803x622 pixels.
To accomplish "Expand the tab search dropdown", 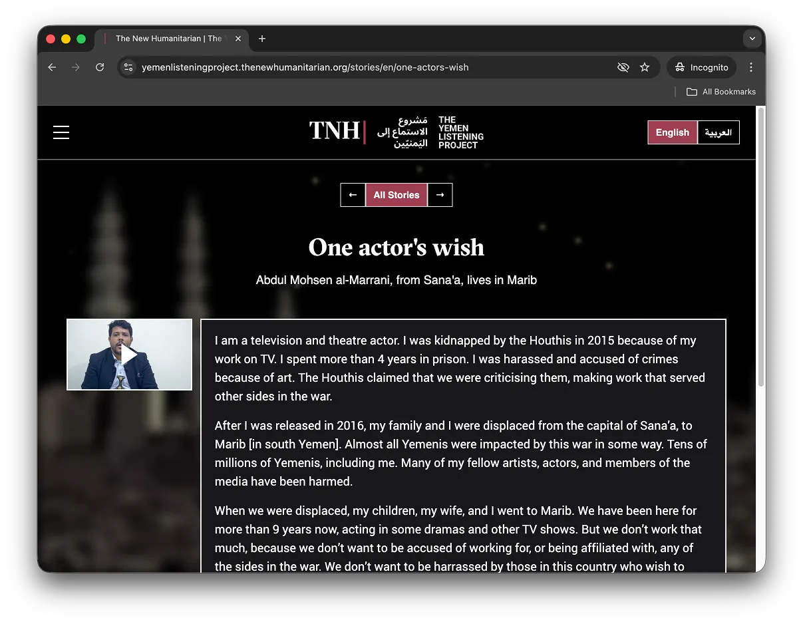I will (x=752, y=39).
